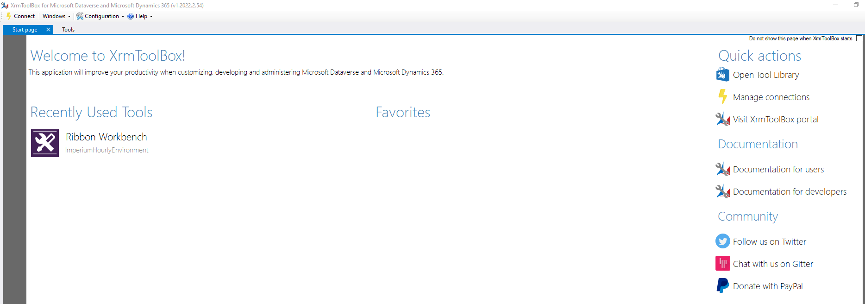Open the Donate with PayPal link
The width and height of the screenshot is (865, 304).
tap(768, 286)
